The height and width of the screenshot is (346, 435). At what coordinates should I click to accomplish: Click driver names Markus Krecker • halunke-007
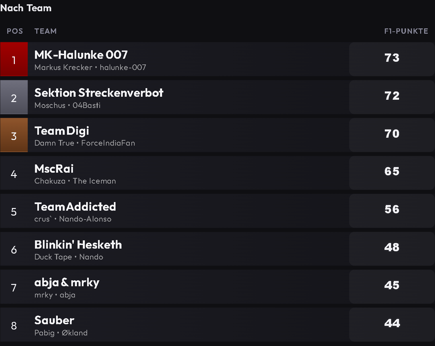coord(90,67)
